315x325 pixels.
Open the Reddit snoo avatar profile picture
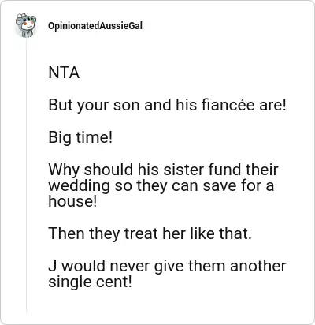[26, 25]
